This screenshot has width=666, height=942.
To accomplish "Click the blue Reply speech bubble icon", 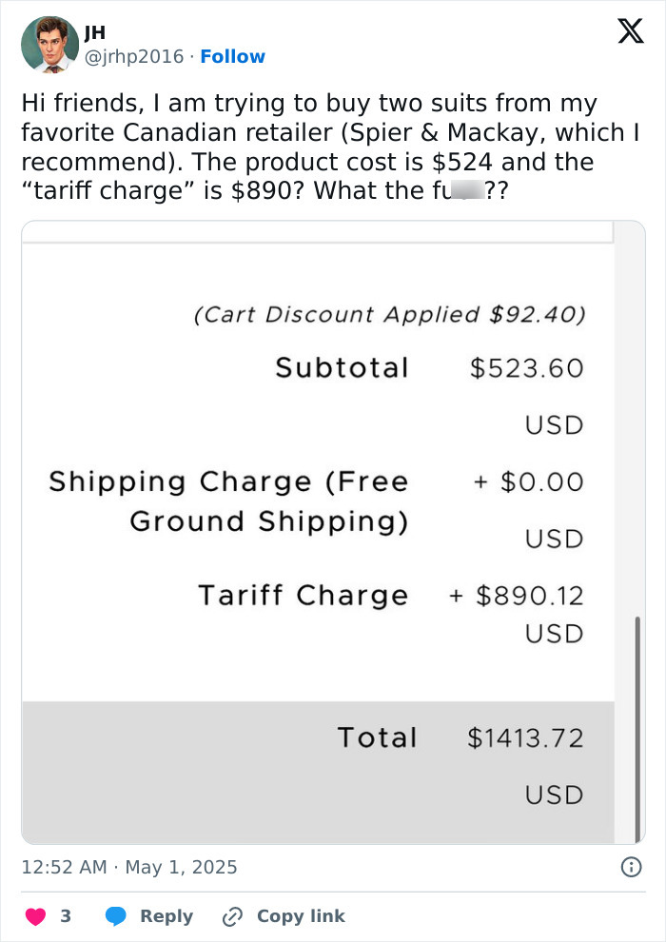I will tap(117, 915).
